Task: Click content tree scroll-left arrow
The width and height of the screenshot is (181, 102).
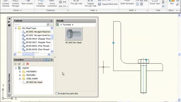Action: 15,54
